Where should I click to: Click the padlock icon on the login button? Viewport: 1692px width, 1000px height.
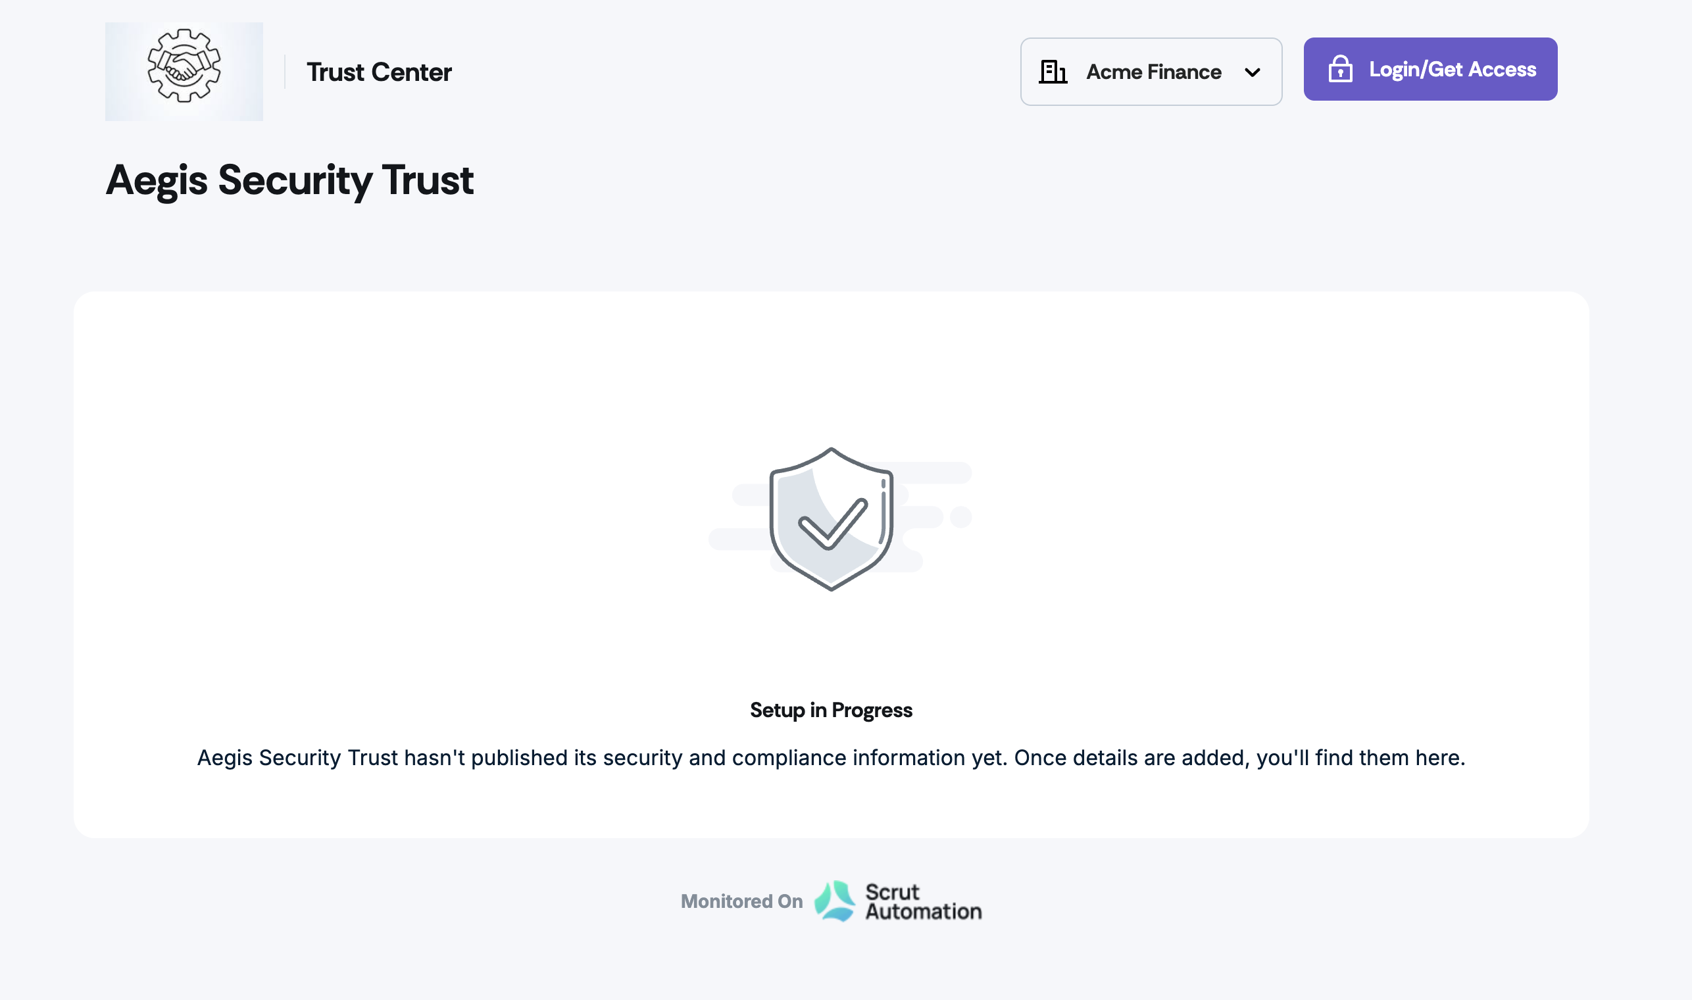(1339, 69)
